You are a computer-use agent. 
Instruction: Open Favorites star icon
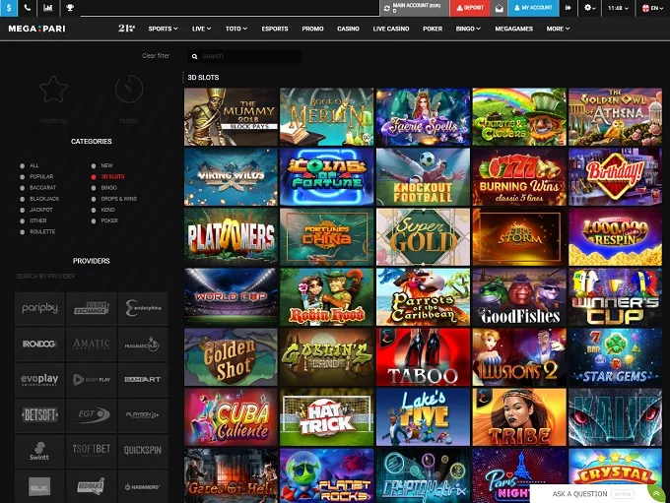click(53, 90)
